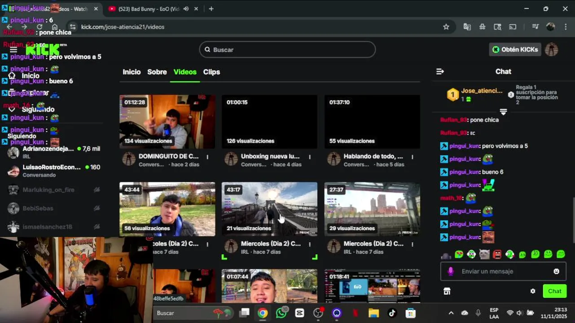Click the incognito-style extension icon
Screen dimensions: 575x323
click(x=483, y=27)
